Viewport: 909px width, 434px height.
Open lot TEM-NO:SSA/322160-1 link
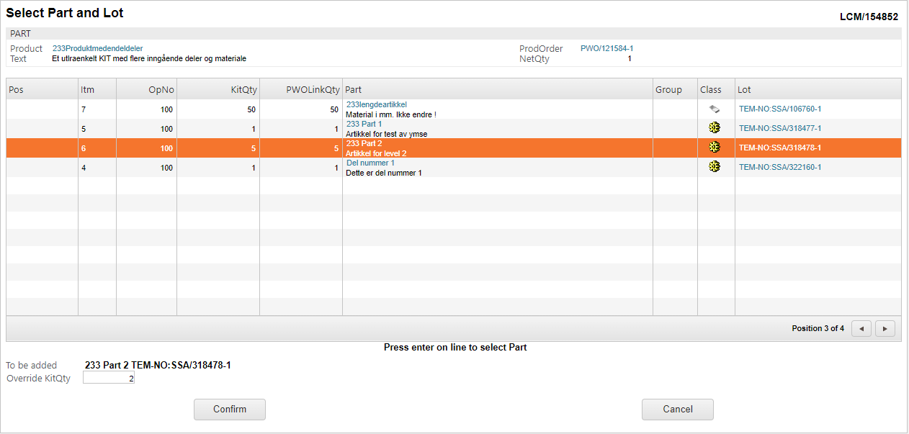780,167
